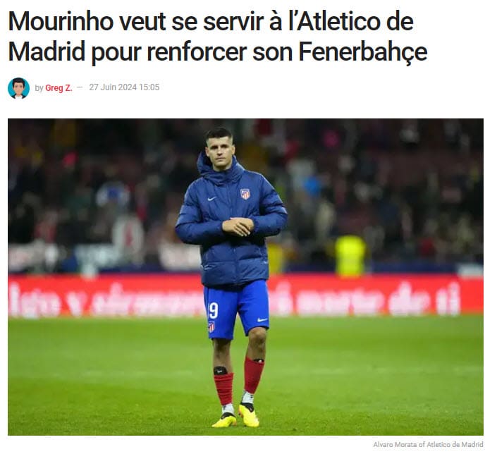Screen dimensions: 497x454
Task: Select the word Mourinho in the title
Action: (61, 21)
